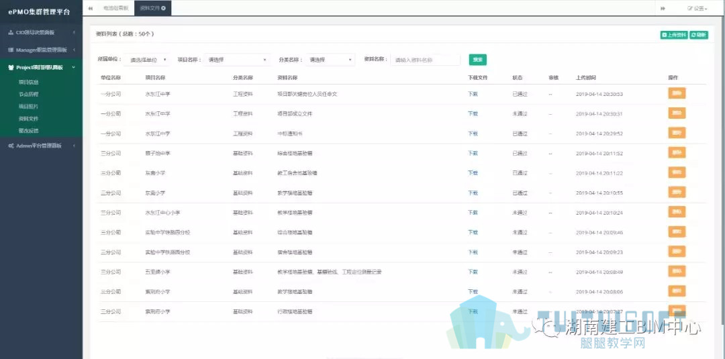Download the file uploaded at 20:10:55
This screenshot has width=725, height=359.
pyautogui.click(x=473, y=193)
